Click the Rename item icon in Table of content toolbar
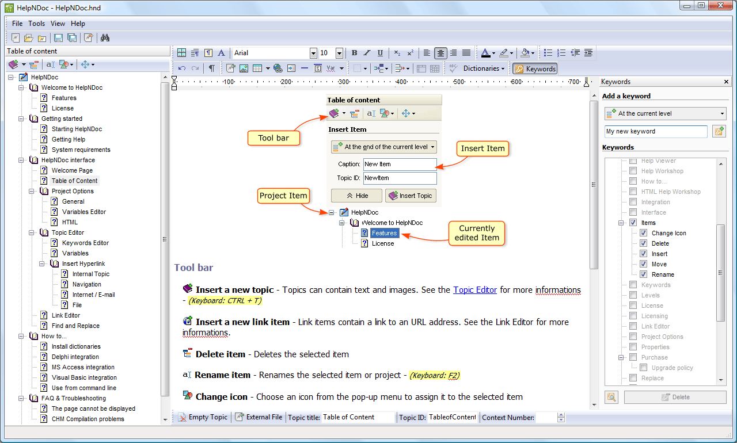Viewport: 737px width, 443px height. click(50, 65)
